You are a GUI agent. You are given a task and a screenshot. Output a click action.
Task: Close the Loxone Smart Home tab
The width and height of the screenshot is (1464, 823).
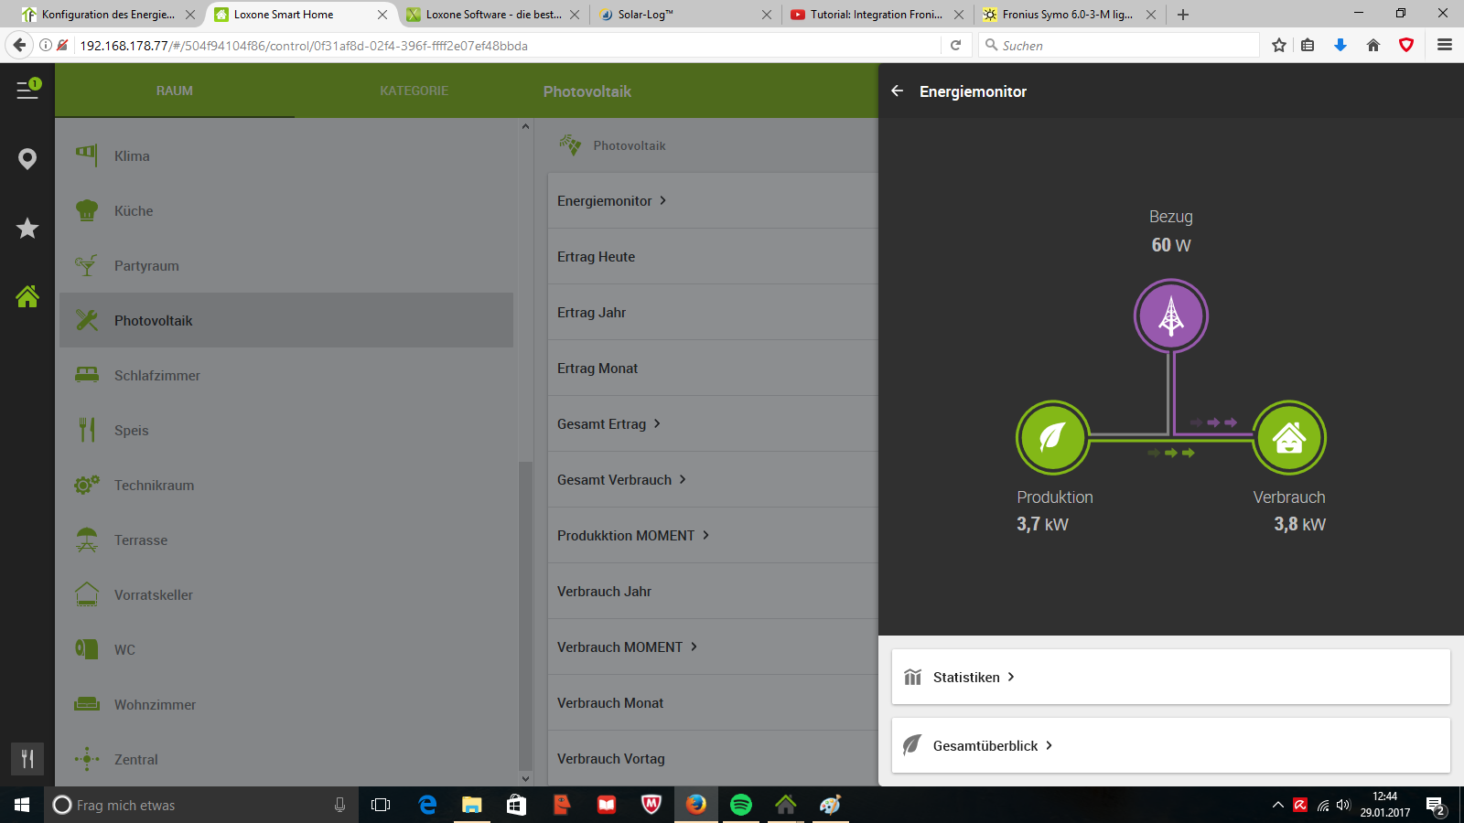(x=382, y=15)
